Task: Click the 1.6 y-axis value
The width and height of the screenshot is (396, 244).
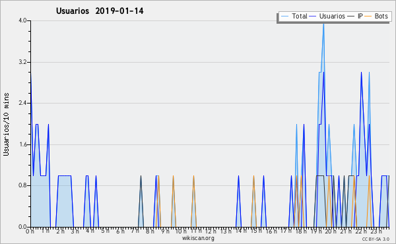Action: [22, 144]
